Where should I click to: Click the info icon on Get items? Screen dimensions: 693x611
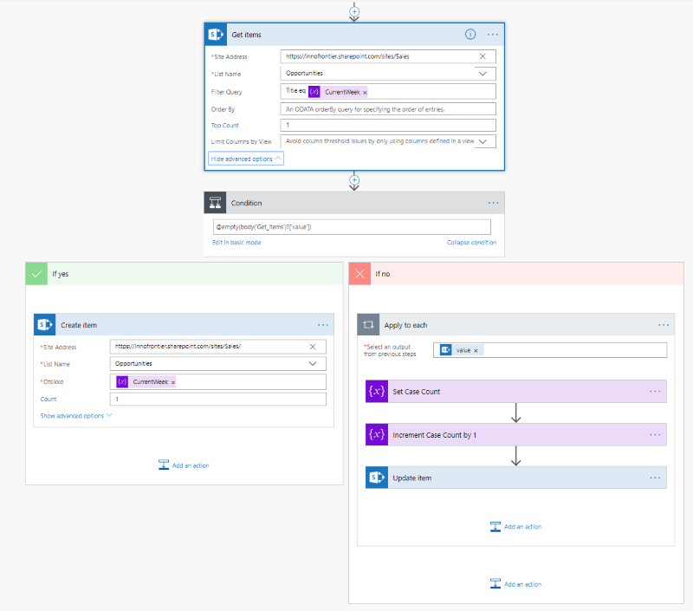point(470,35)
